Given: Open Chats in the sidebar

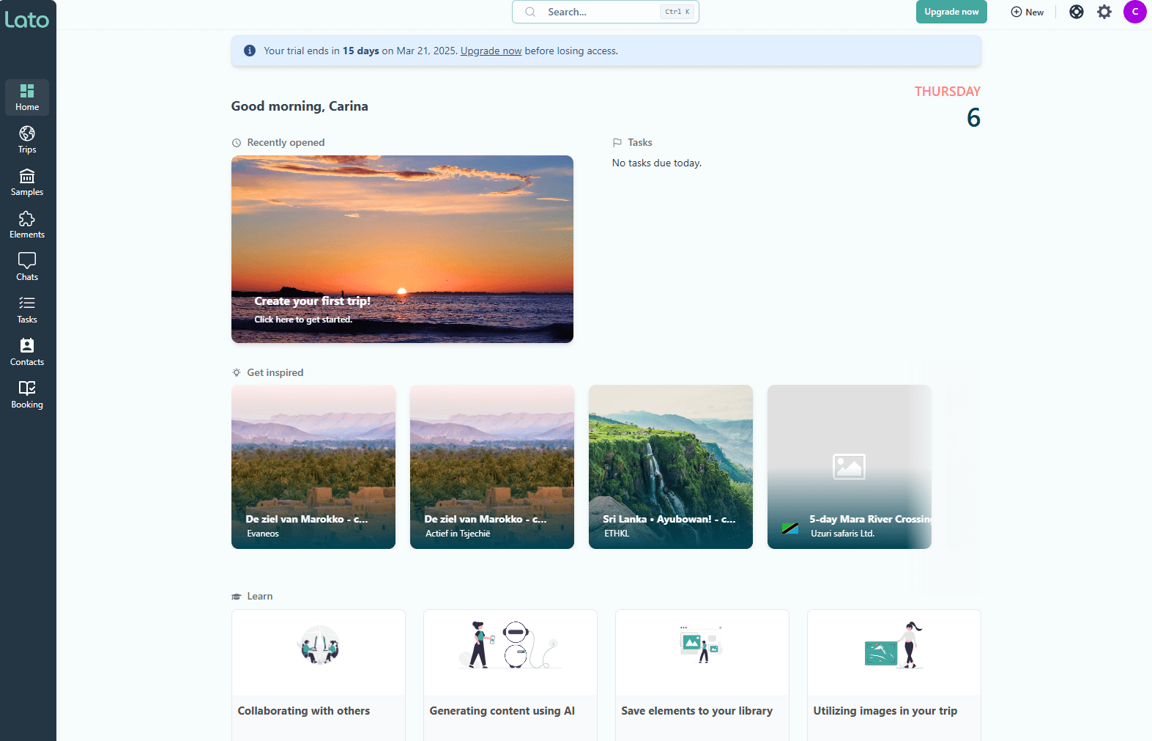Looking at the screenshot, I should (27, 267).
